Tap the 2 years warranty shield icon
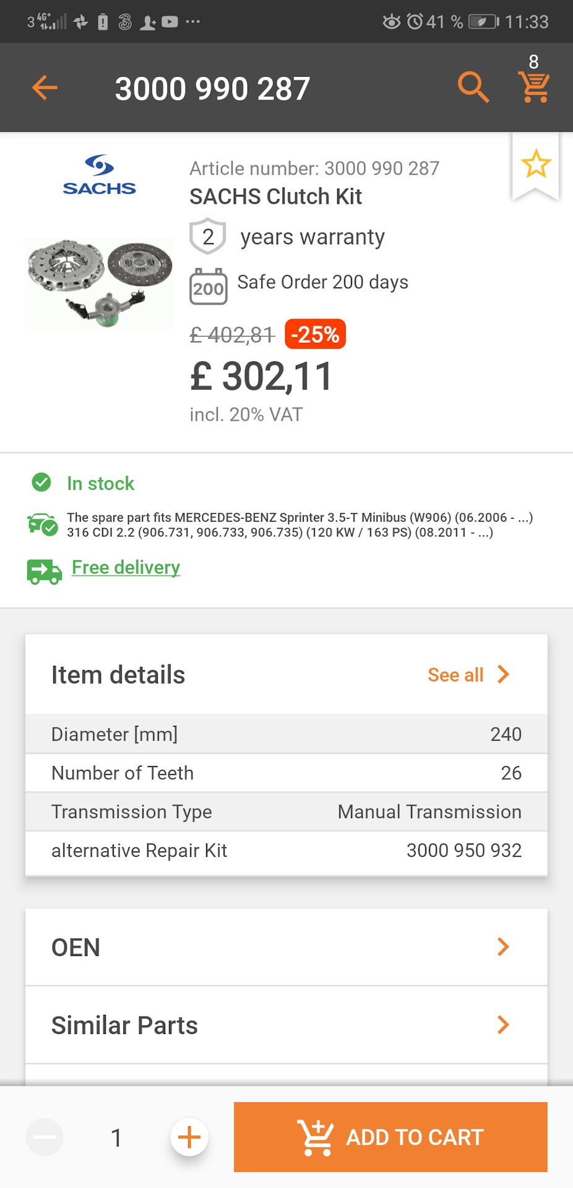 point(208,236)
